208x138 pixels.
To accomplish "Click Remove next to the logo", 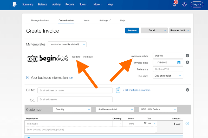I will tap(88, 57).
